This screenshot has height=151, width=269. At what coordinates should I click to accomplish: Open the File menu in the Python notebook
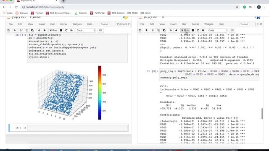pos(11,24)
